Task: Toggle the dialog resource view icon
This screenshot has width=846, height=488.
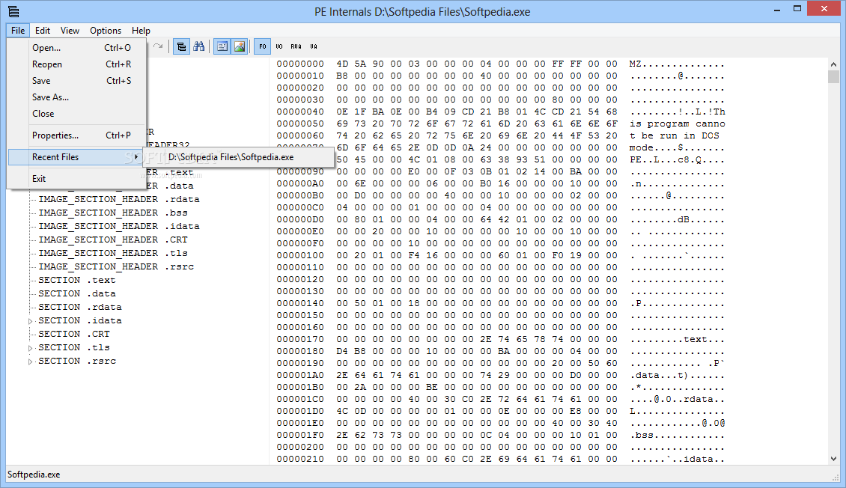Action: tap(222, 46)
